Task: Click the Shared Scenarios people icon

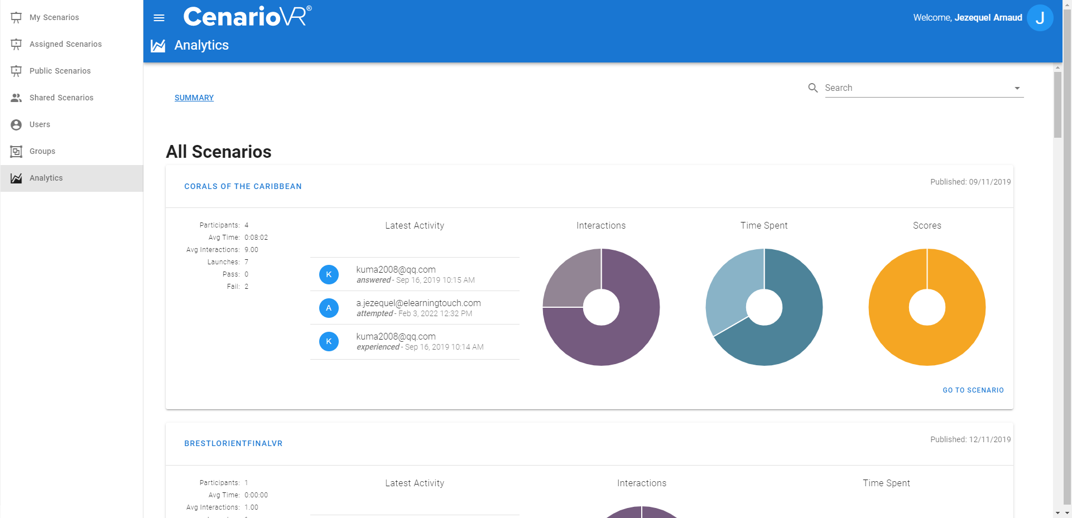Action: click(16, 98)
